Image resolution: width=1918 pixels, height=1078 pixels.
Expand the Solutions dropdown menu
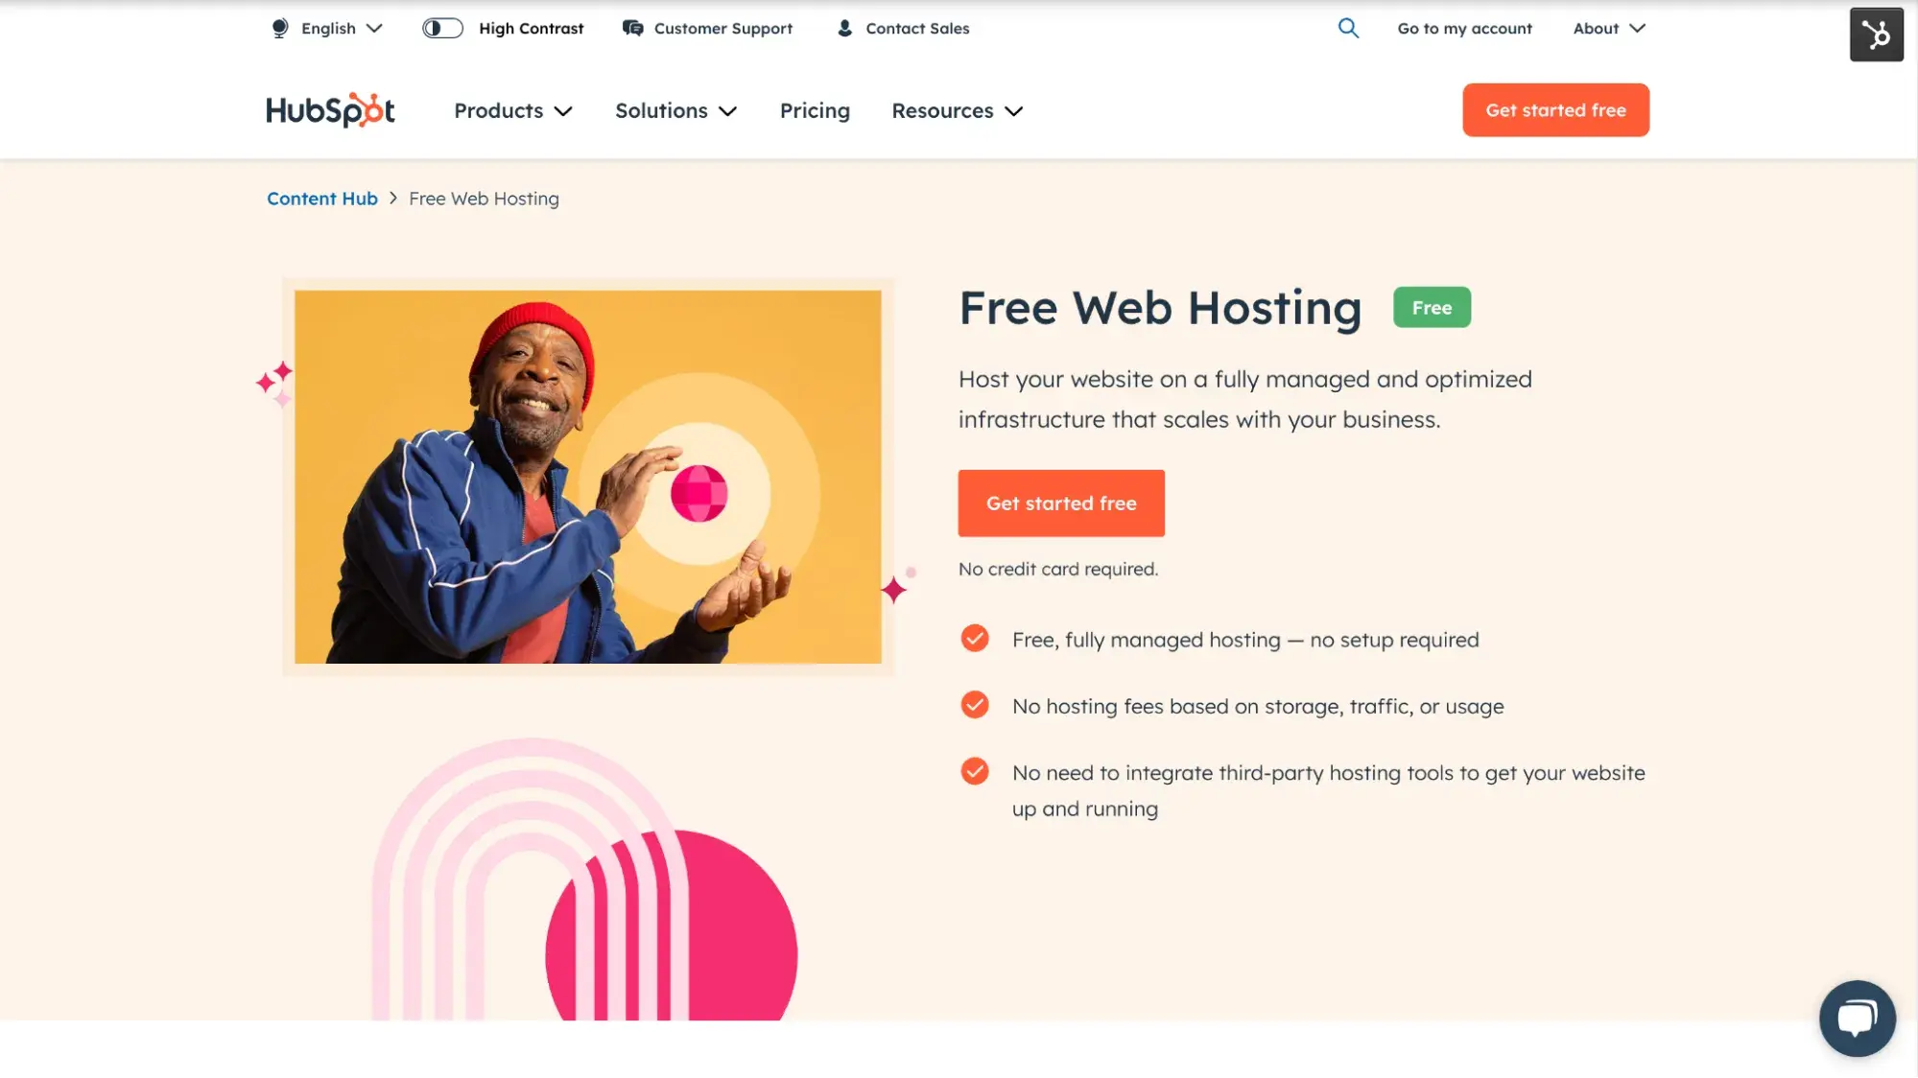(x=675, y=109)
